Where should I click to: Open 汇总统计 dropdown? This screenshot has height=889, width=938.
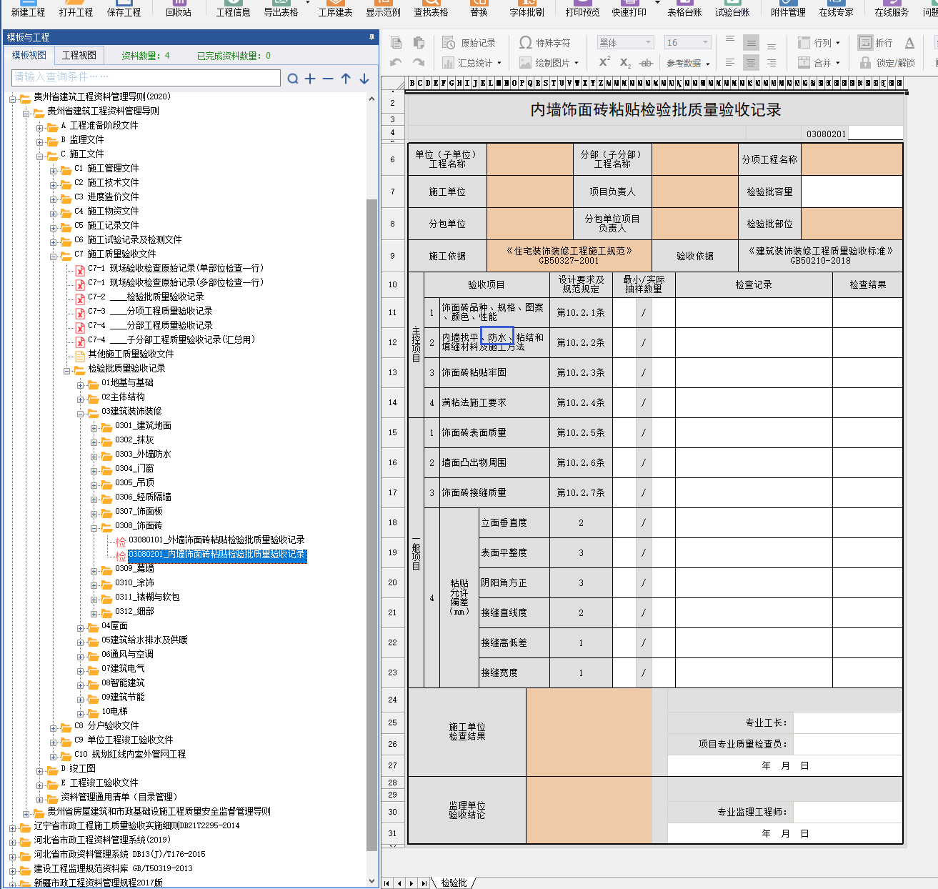point(472,63)
